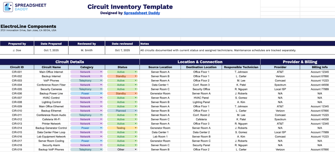
Task: Select the J. Doe cell under Prepared by
Action: (17, 50)
